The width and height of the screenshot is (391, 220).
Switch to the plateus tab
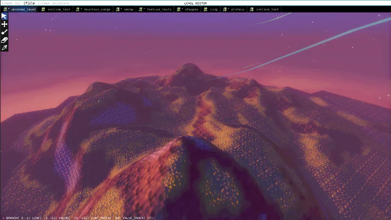[234, 9]
